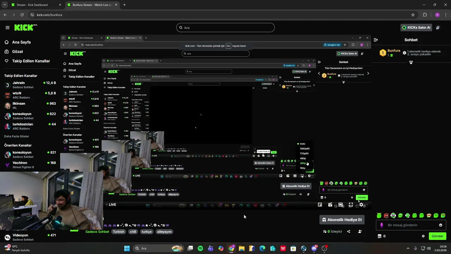Image resolution: width=451 pixels, height=254 pixels.
Task: Open File Explorer from taskbar
Action: pos(242,248)
